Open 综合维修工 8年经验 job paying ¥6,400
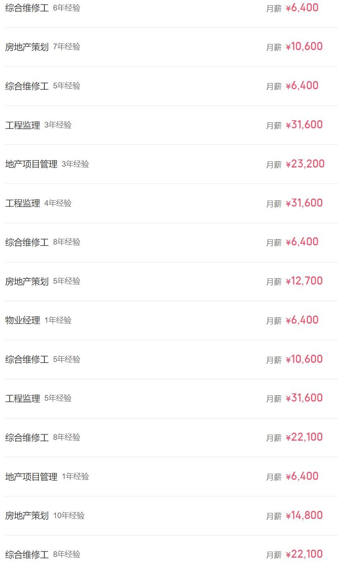Screen dimensions: 338x567 pos(27,243)
